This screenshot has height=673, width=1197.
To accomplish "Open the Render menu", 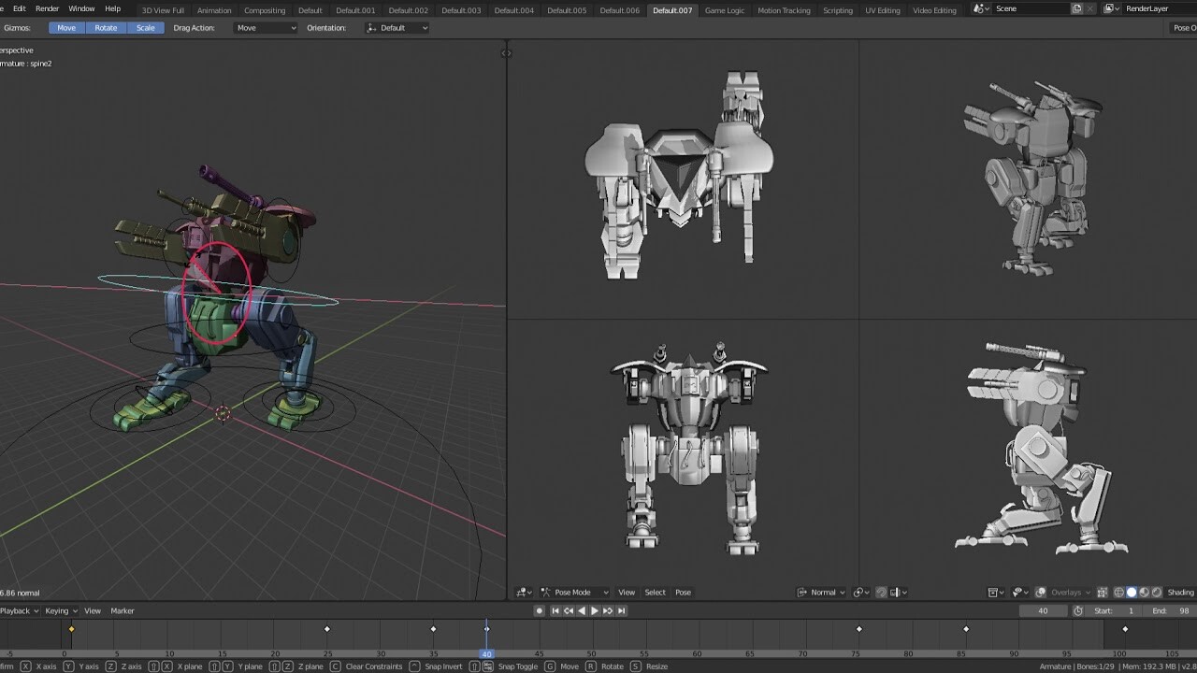I will coord(46,8).
